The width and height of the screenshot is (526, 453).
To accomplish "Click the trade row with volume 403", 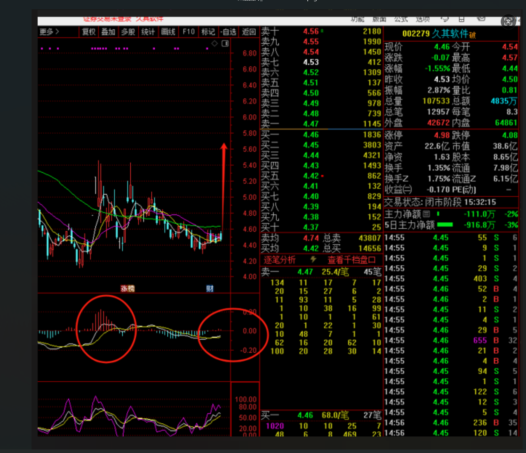I will pos(451,279).
